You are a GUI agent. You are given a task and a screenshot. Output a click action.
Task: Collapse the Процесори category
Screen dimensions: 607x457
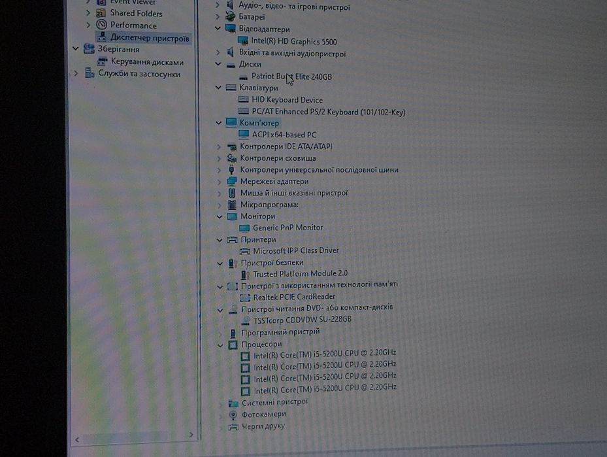(x=221, y=345)
